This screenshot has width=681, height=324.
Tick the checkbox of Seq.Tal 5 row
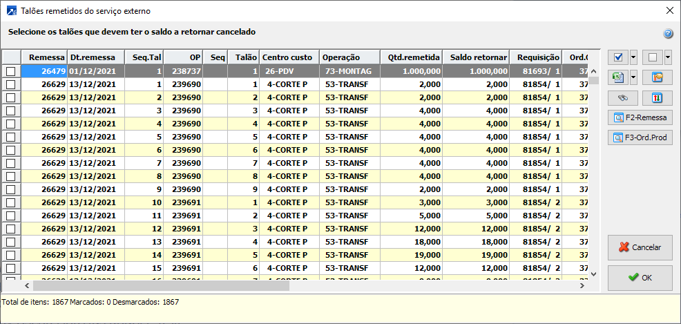[x=10, y=137]
